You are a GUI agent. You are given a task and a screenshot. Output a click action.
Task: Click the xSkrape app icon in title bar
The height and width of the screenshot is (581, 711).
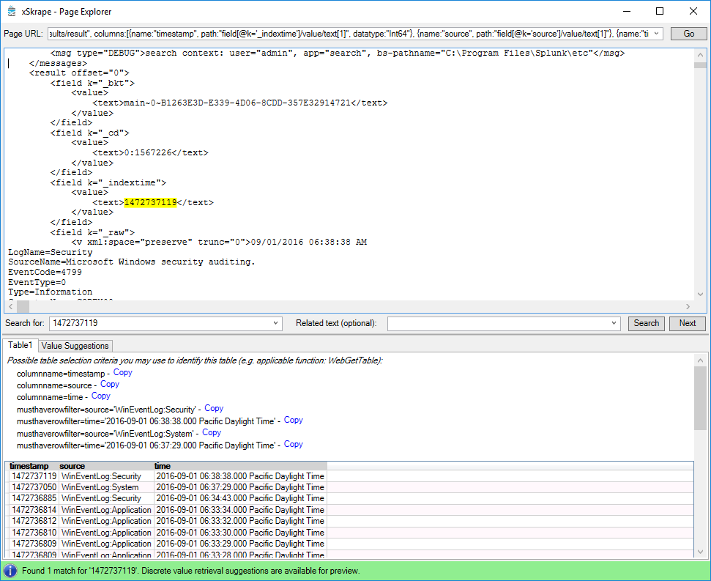coord(12,11)
